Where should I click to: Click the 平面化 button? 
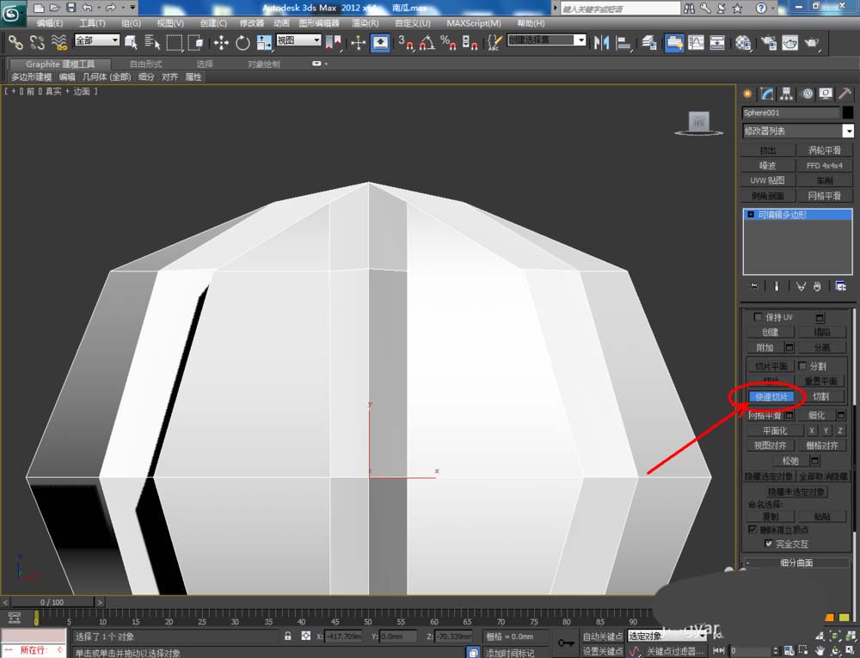click(x=774, y=430)
